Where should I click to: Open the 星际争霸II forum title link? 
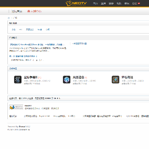[31, 77]
